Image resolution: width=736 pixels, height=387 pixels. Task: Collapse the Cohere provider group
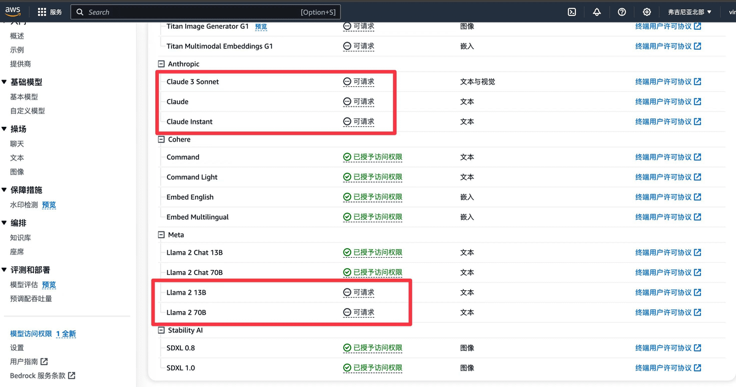(161, 140)
